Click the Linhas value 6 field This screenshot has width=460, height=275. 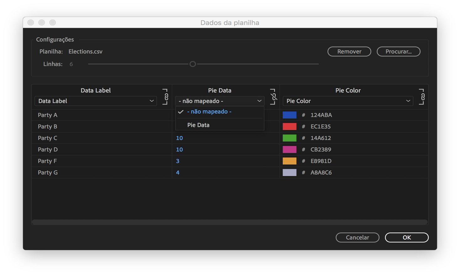click(x=71, y=64)
